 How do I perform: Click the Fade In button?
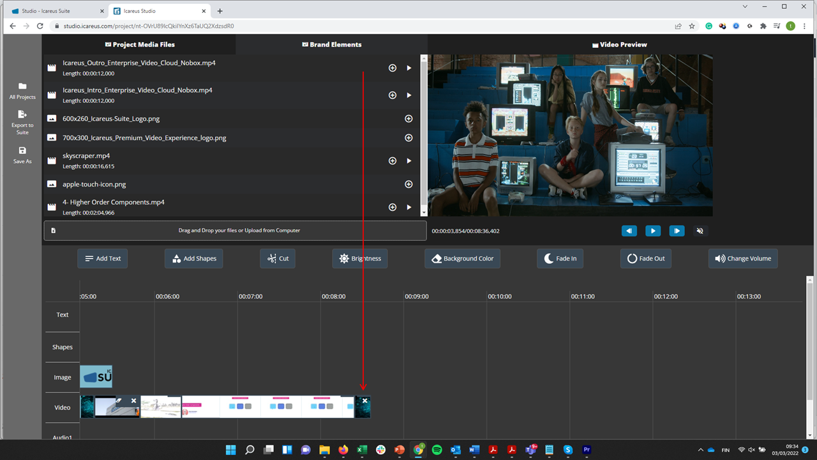tap(560, 259)
